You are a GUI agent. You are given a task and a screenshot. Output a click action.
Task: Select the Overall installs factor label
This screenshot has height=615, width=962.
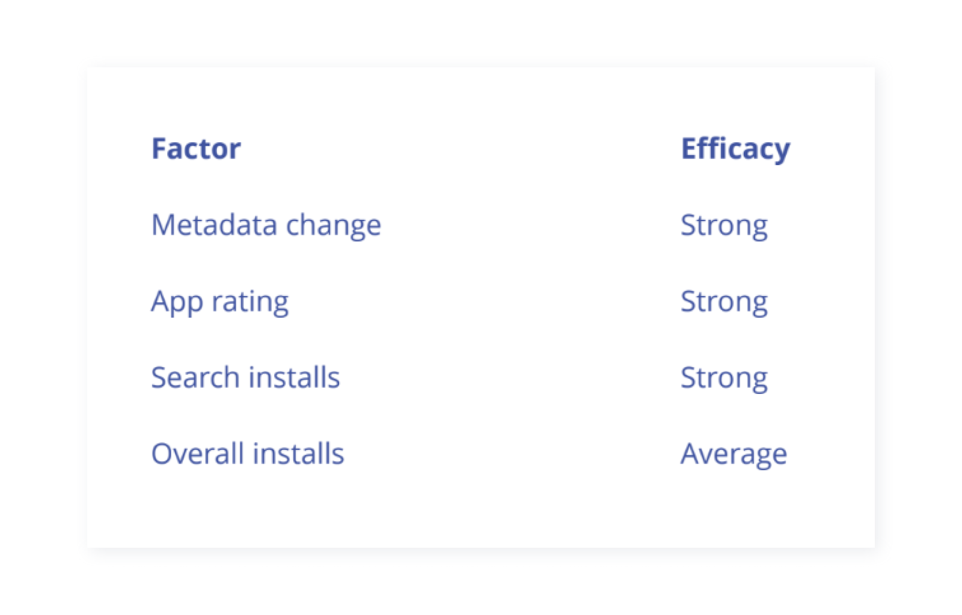tap(247, 453)
